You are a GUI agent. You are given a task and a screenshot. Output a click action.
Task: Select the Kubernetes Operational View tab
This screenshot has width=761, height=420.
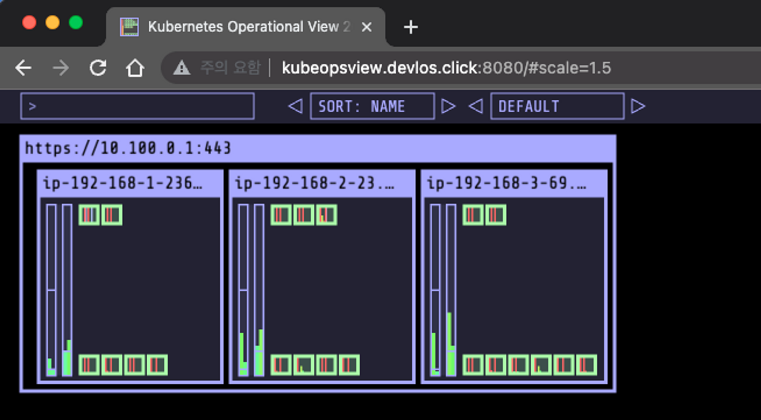click(x=244, y=27)
